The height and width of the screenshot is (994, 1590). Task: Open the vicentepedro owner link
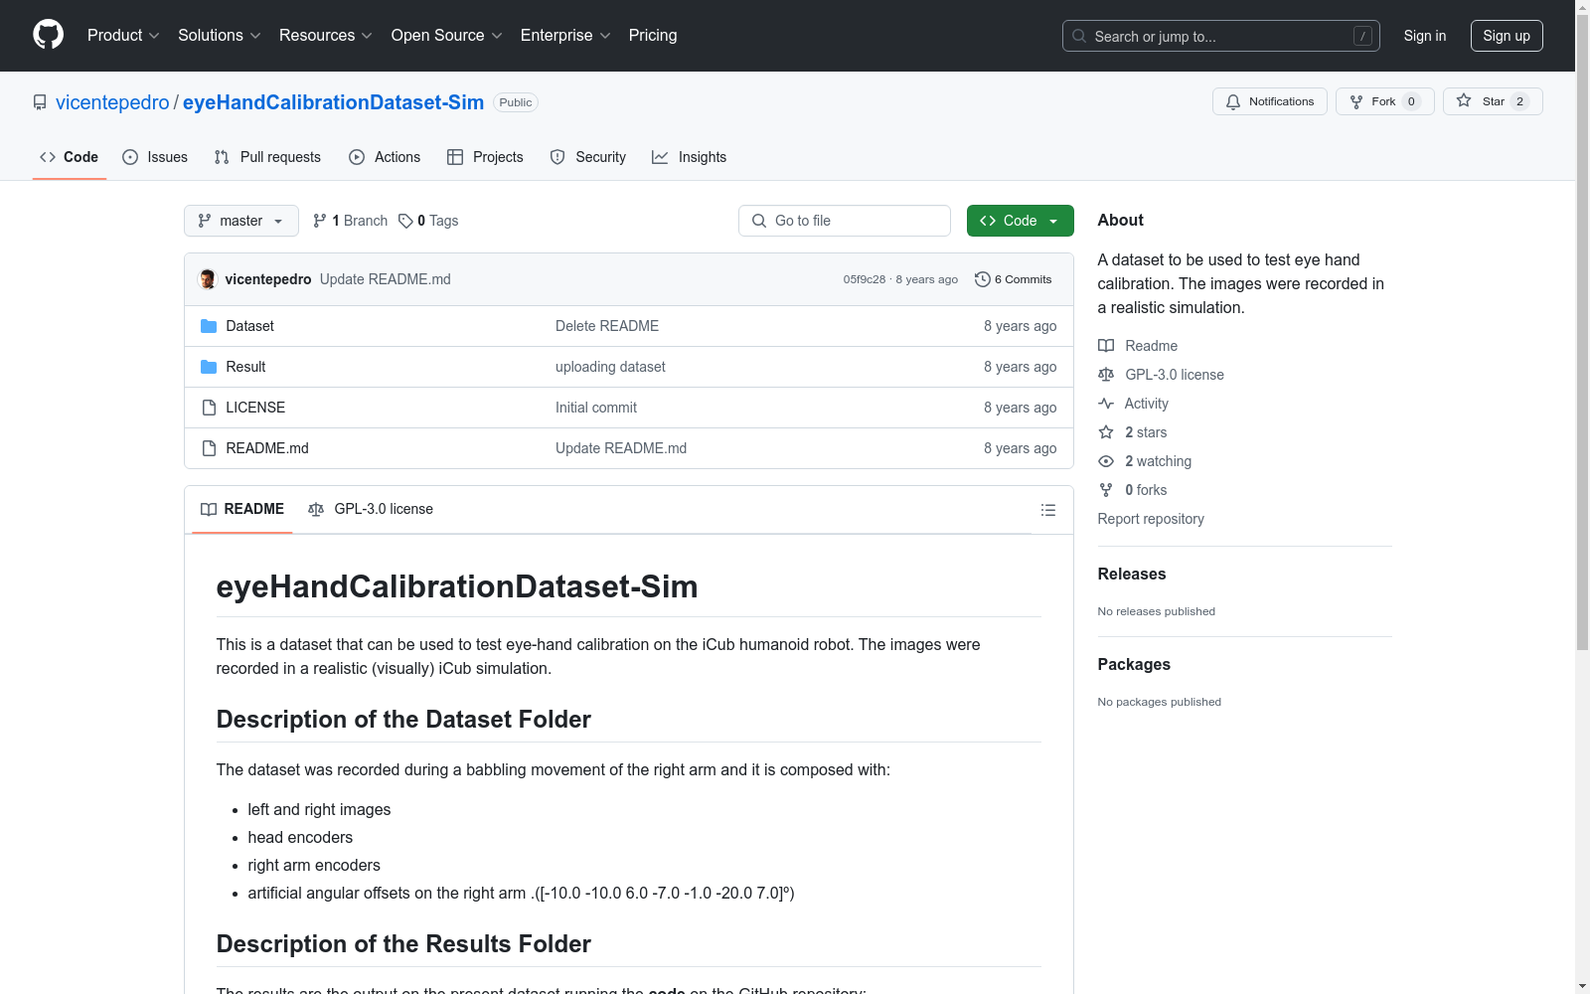(112, 102)
